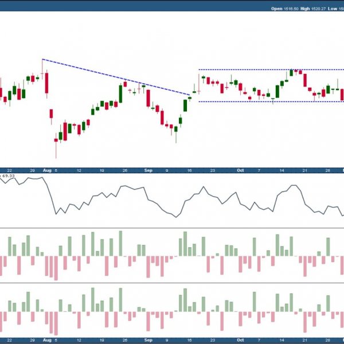This screenshot has height=344, width=344.
Task: Click the High value 1520.27 in header
Action: pos(318,9)
